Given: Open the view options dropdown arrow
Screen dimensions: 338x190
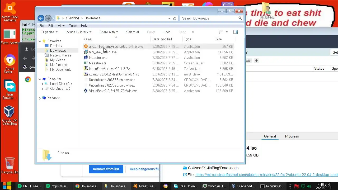Looking at the screenshot, I should [227, 32].
